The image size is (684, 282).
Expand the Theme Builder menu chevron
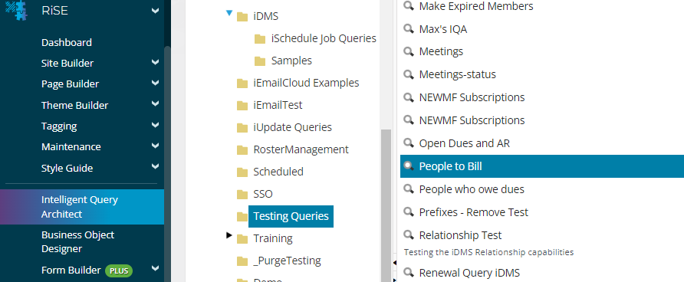click(156, 104)
